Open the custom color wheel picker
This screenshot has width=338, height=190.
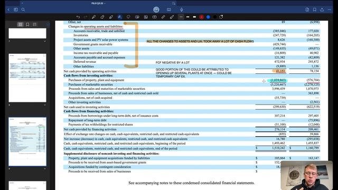point(221,17)
